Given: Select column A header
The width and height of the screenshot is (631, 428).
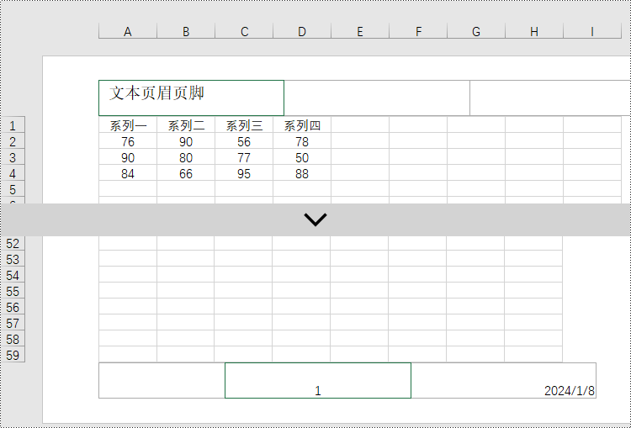Looking at the screenshot, I should tap(128, 31).
